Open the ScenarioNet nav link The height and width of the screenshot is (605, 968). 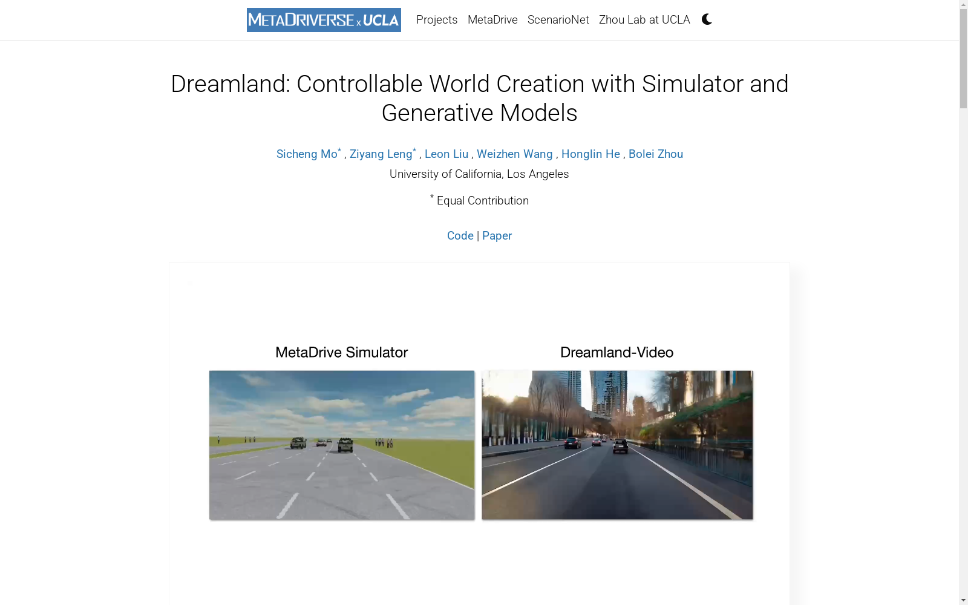point(558,19)
